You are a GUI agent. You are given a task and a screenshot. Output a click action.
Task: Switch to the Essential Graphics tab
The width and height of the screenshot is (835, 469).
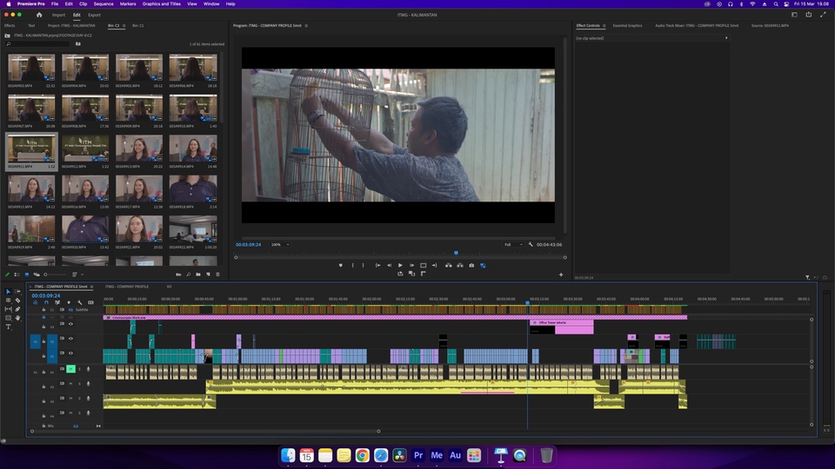tap(627, 25)
